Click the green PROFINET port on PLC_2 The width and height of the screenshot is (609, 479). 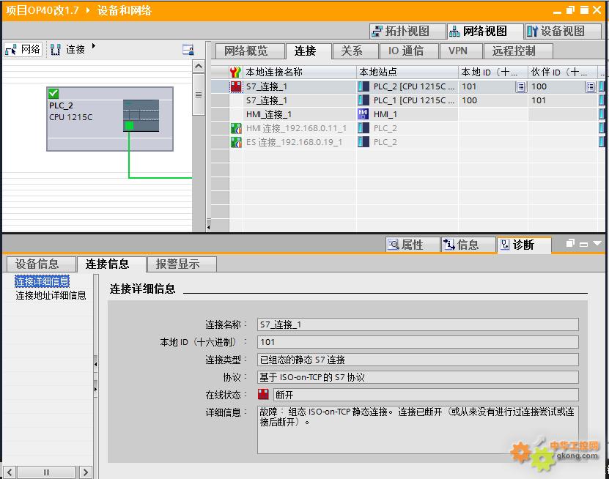click(129, 125)
